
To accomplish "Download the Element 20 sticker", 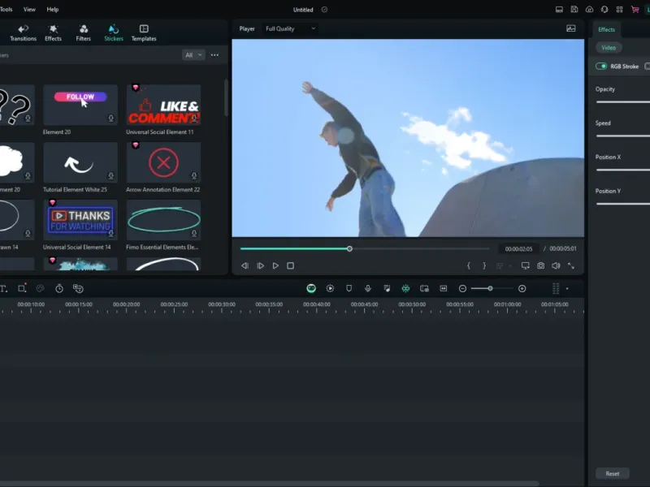I will pyautogui.click(x=111, y=119).
